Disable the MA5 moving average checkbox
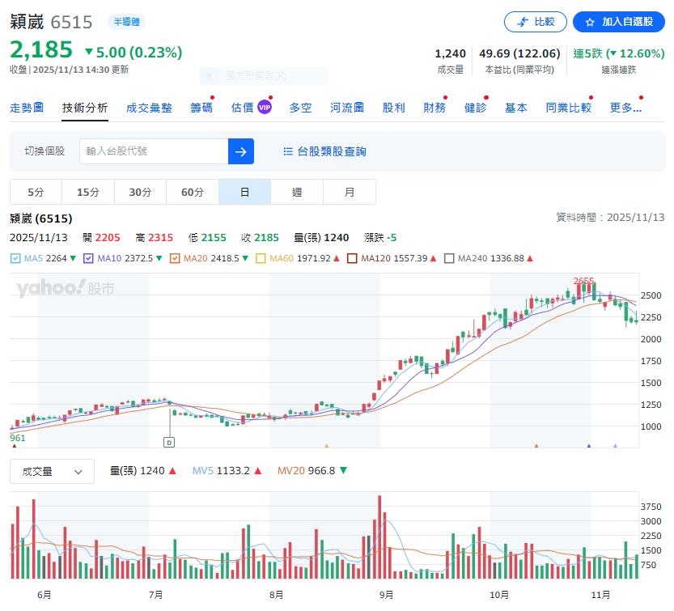The width and height of the screenshot is (674, 611). (18, 257)
